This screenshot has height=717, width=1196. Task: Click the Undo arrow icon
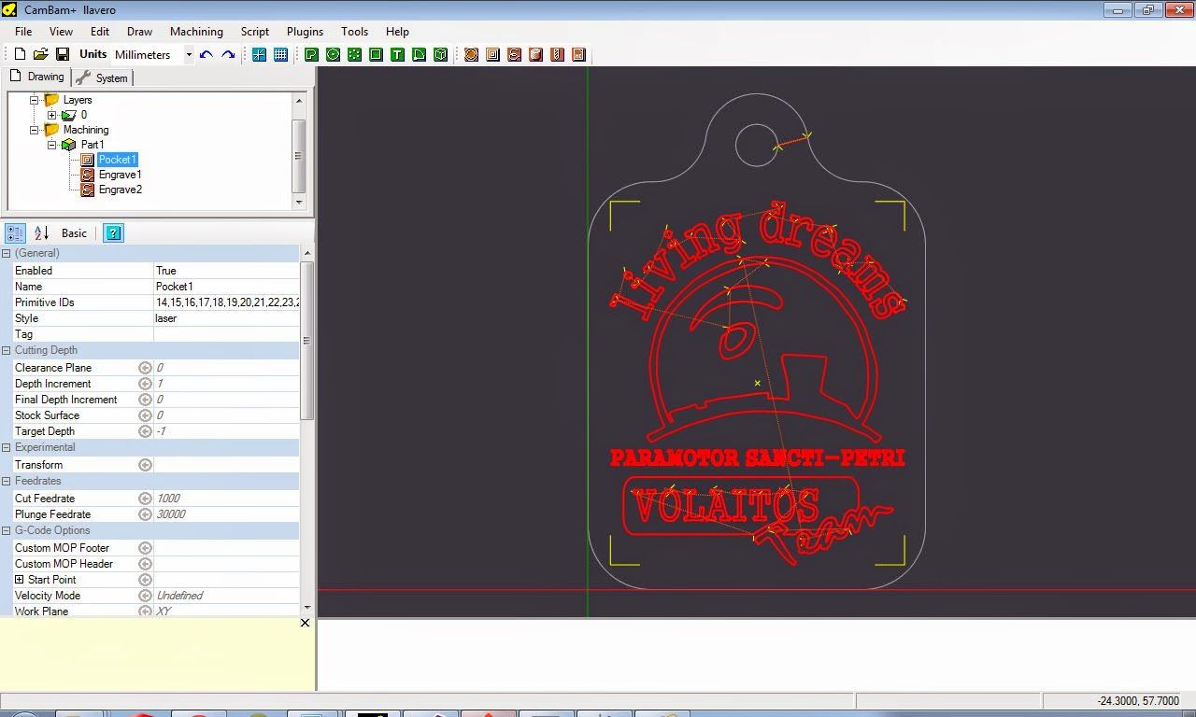coord(206,54)
